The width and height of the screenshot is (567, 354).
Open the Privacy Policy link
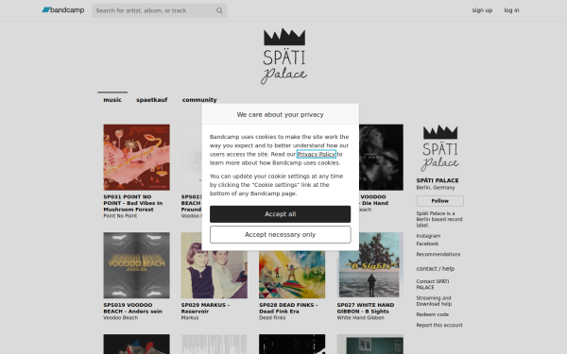[316, 154]
